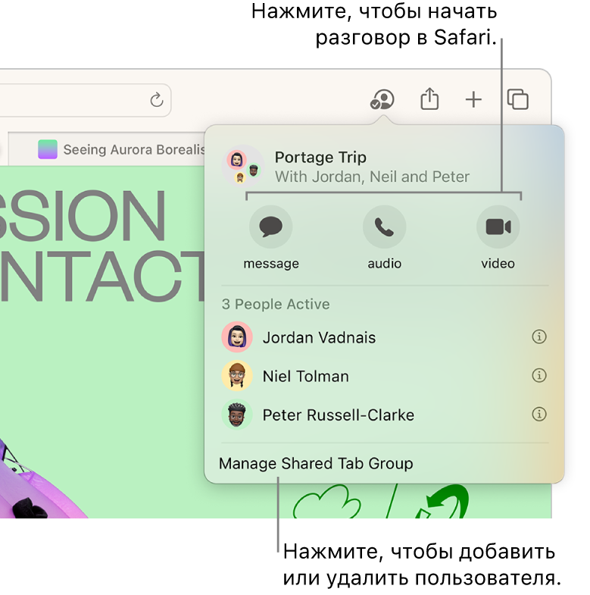This screenshot has width=590, height=595.
Task: Click 'With Jordan, Neil and Peter' subtitle
Action: [372, 177]
